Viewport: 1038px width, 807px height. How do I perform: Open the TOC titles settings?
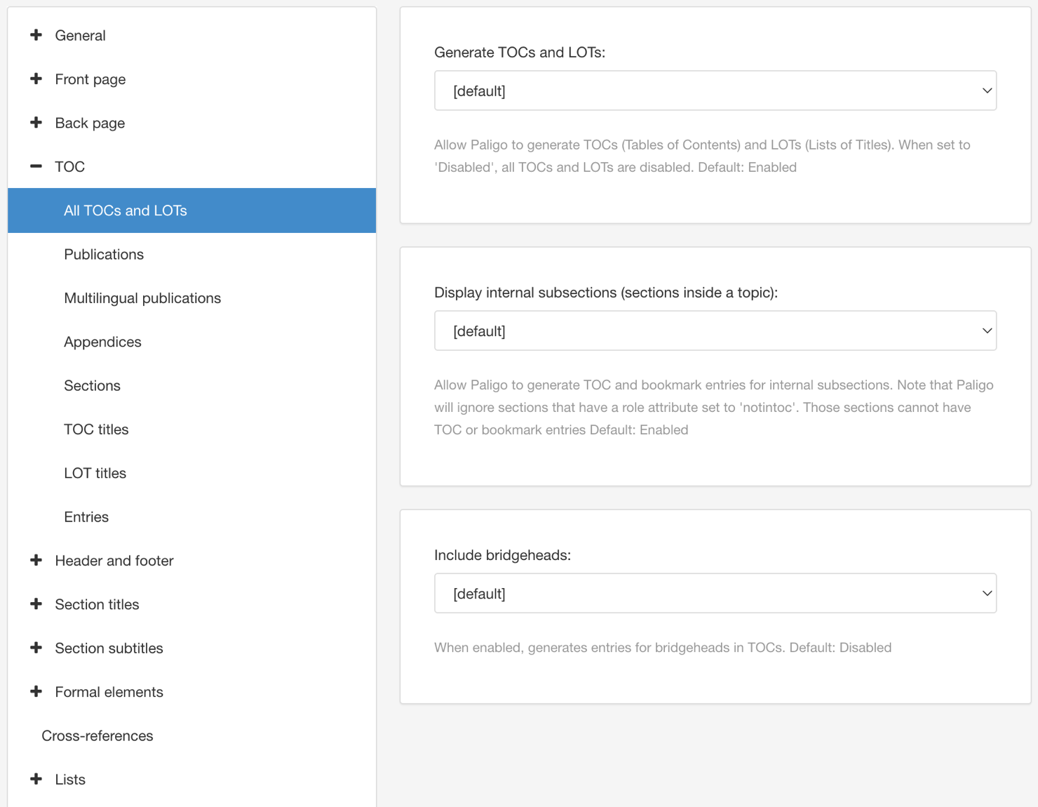tap(96, 429)
